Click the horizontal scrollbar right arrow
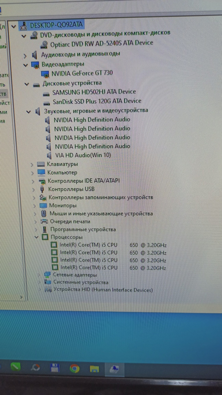The height and width of the screenshot is (395, 222). tap(22, 297)
